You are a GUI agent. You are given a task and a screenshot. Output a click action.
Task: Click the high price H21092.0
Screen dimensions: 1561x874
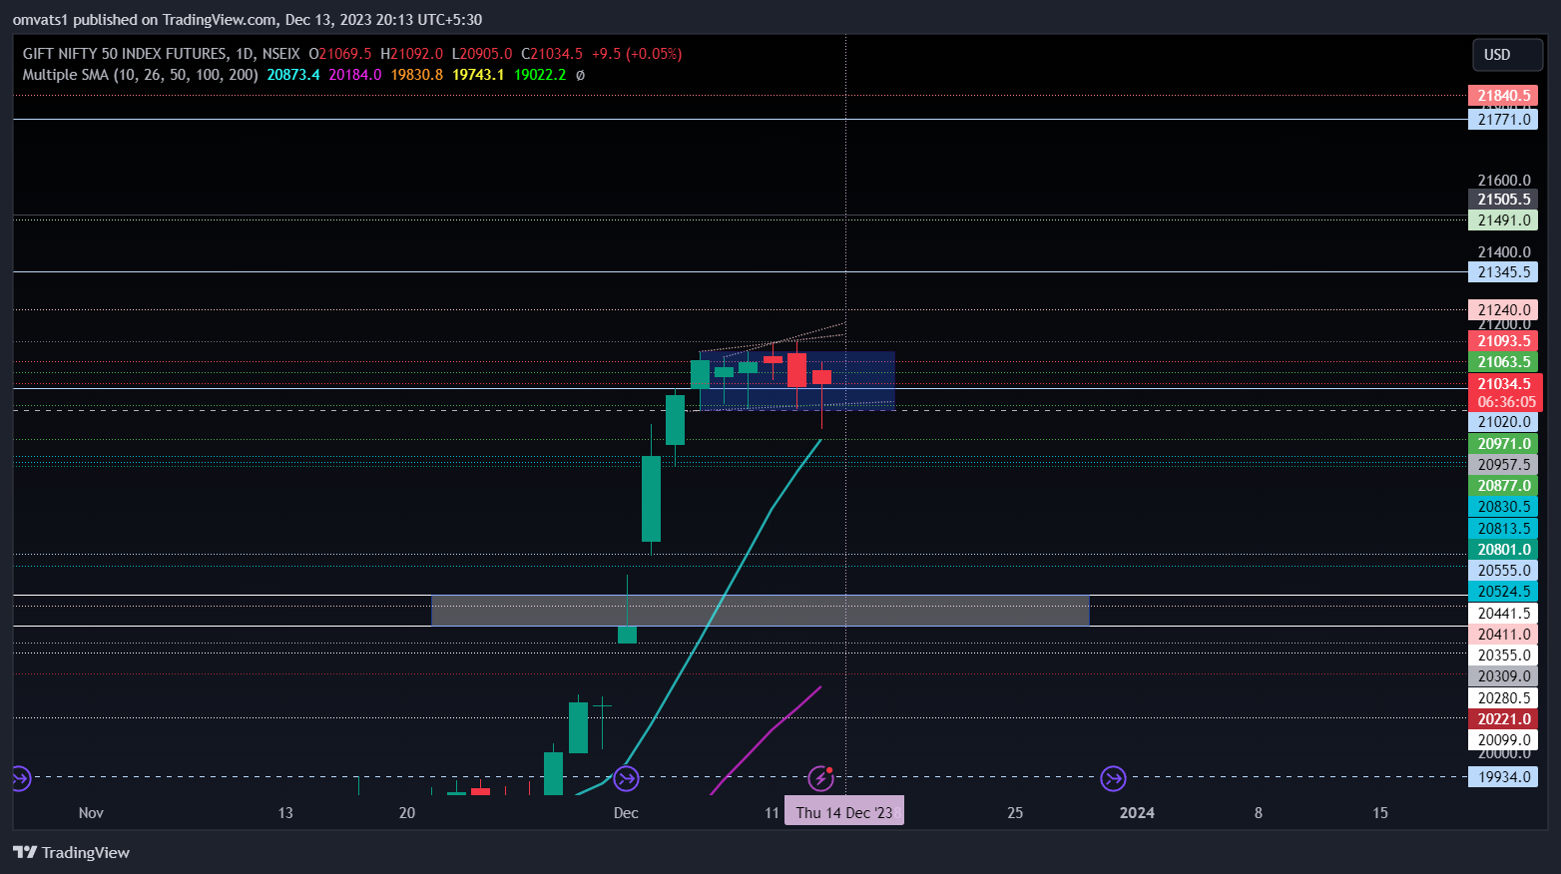click(x=411, y=54)
